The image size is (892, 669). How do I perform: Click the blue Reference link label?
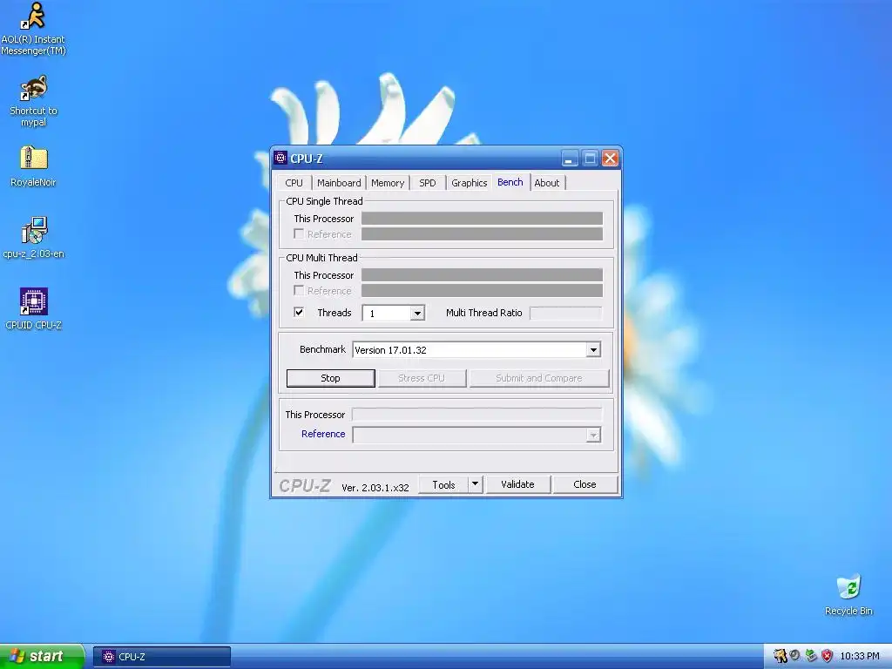[x=323, y=434]
